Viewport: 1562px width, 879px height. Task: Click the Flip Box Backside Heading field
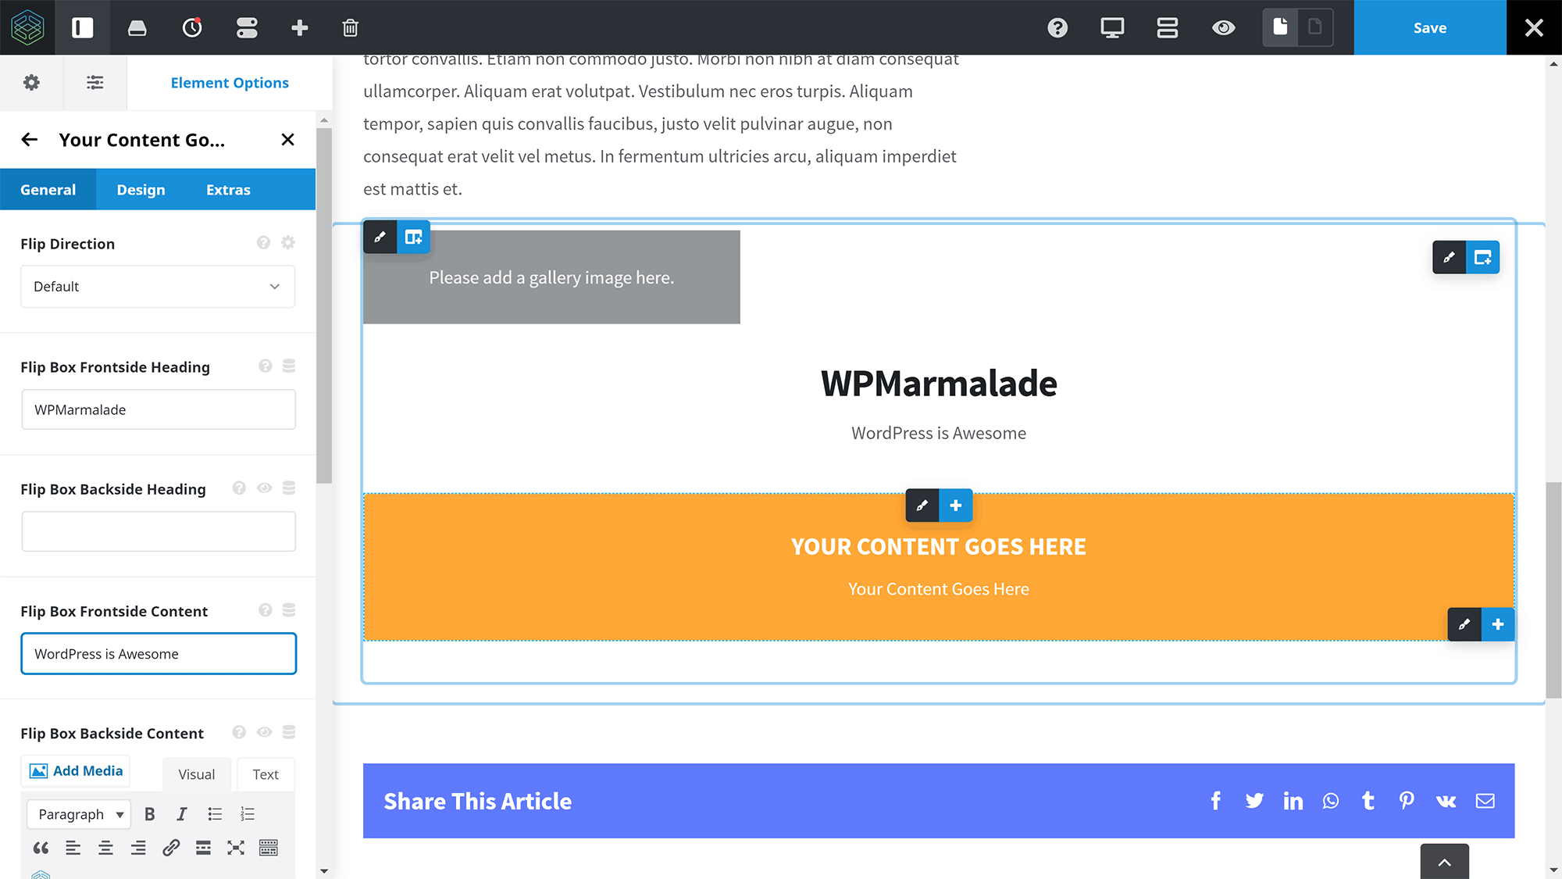[159, 531]
